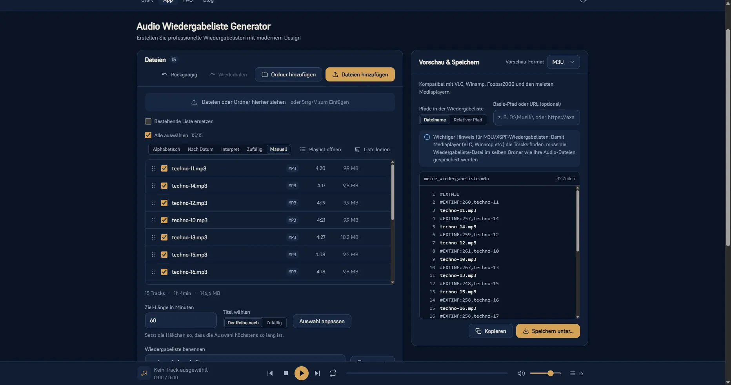The height and width of the screenshot is (385, 731).
Task: Click the track progress seek bar
Action: point(427,373)
